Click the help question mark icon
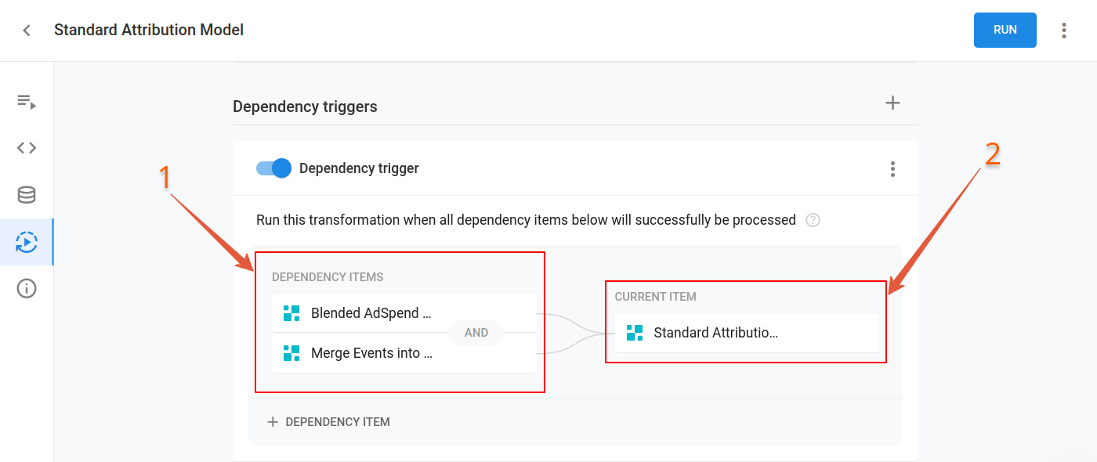 813,220
